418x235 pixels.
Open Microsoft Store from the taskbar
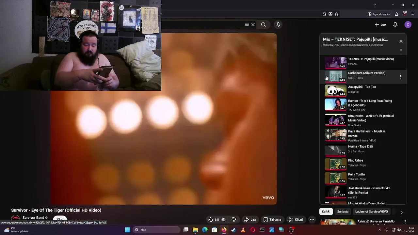pyautogui.click(x=214, y=230)
